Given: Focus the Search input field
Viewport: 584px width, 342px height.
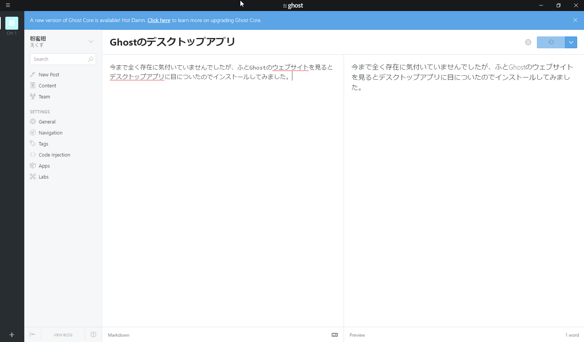Looking at the screenshot, I should pos(63,59).
